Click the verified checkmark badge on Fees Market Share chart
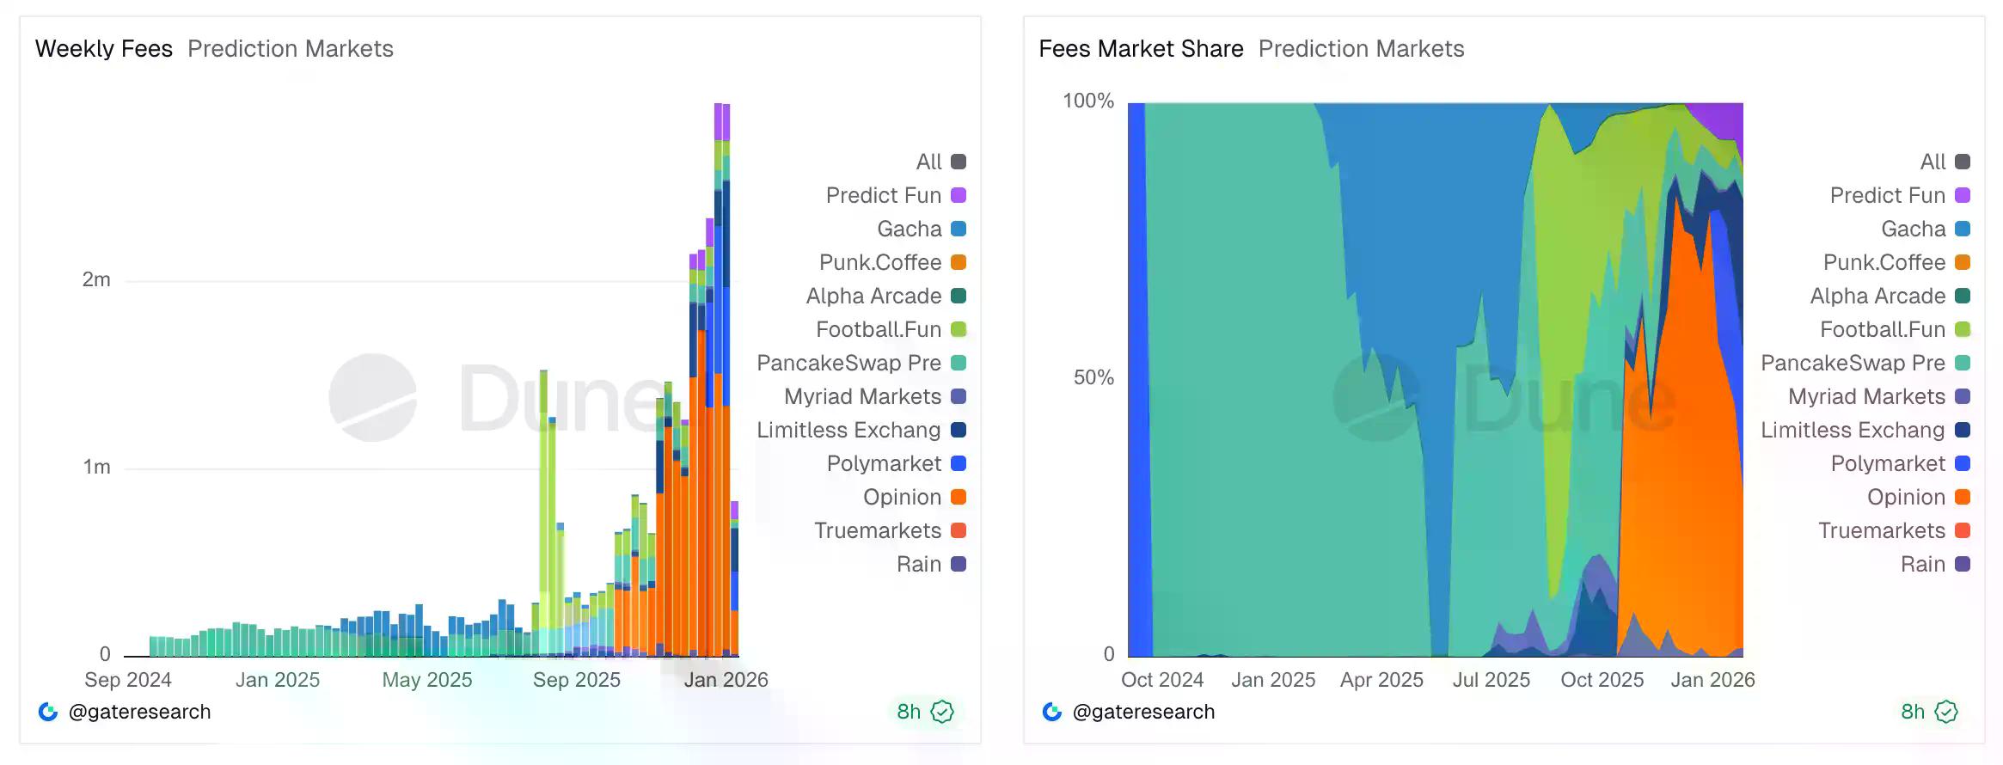Image resolution: width=2003 pixels, height=765 pixels. [x=1947, y=712]
